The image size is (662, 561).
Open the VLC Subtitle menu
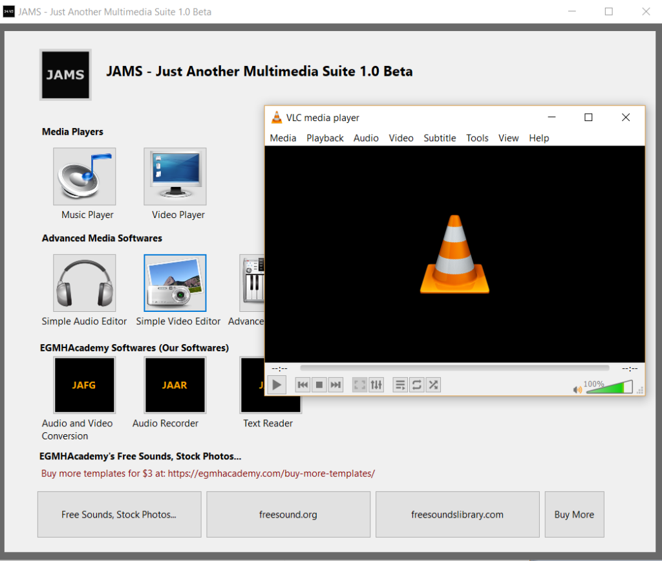[440, 138]
